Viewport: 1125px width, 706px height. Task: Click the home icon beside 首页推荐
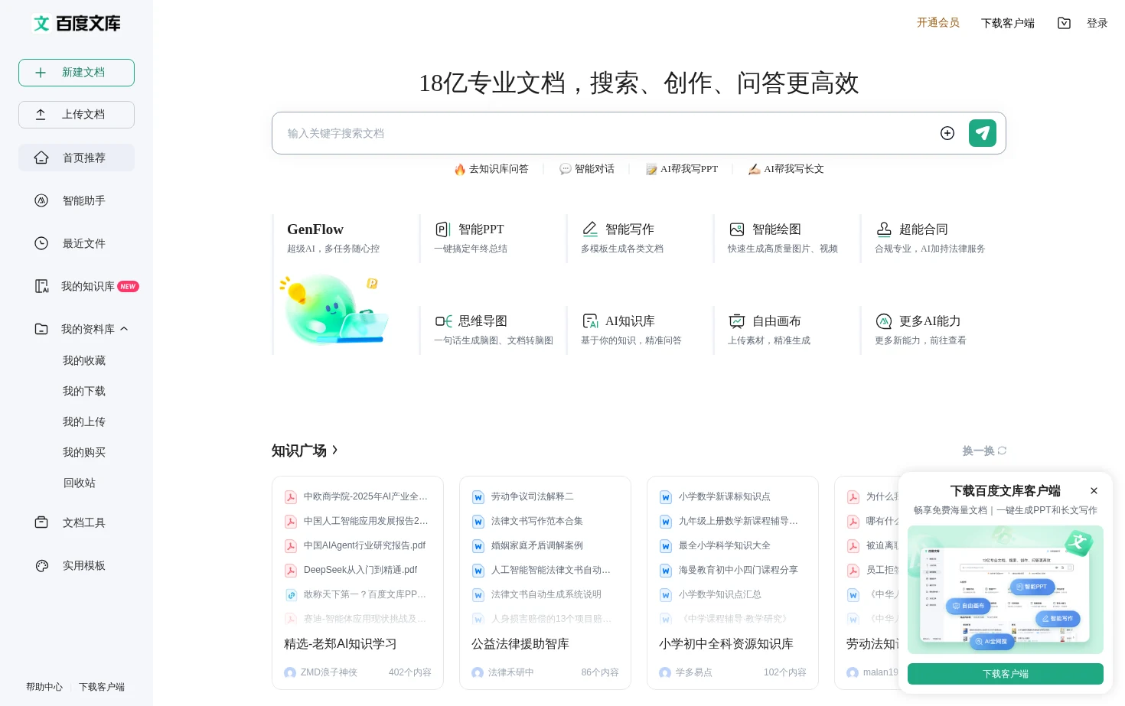point(41,158)
